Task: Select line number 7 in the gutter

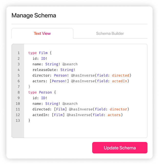Action: (19, 87)
